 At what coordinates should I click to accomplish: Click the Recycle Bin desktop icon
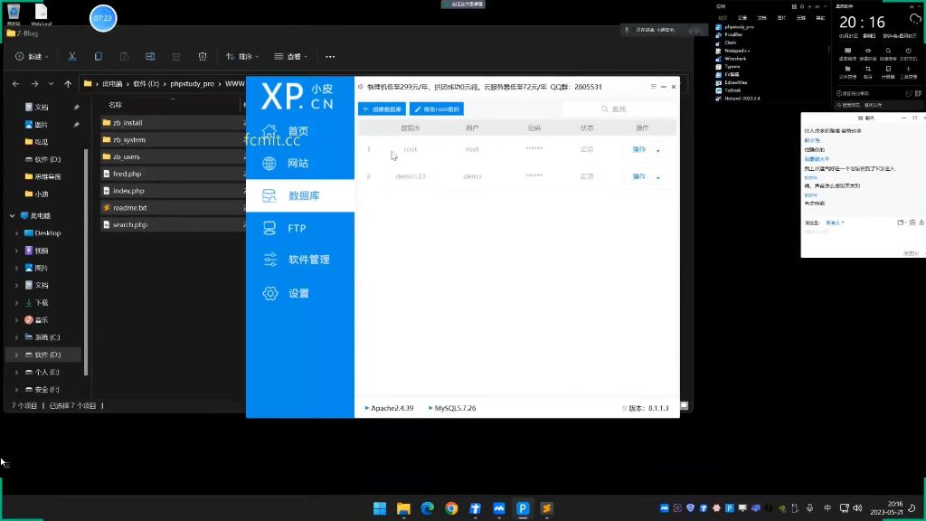(14, 13)
